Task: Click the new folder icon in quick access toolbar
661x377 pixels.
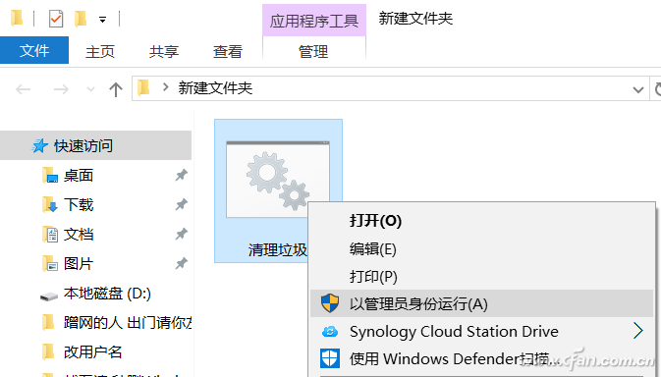Action: click(81, 19)
